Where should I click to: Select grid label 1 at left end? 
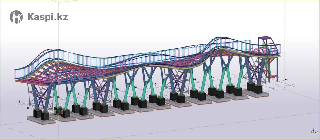(x=19, y=101)
